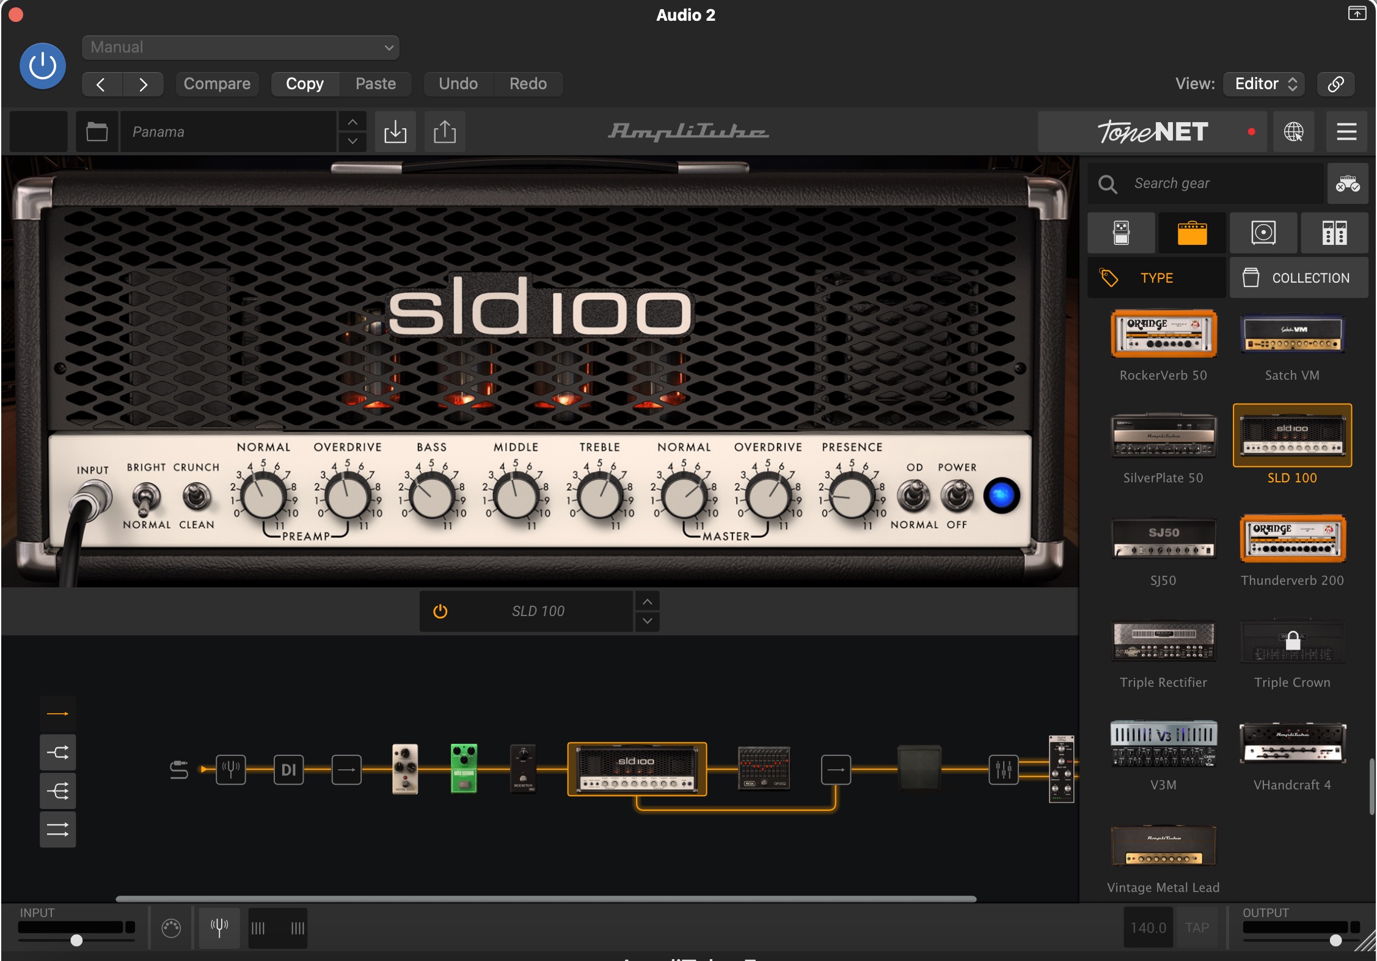Image resolution: width=1377 pixels, height=961 pixels.
Task: Select the mixer block in signal chain
Action: click(1004, 770)
